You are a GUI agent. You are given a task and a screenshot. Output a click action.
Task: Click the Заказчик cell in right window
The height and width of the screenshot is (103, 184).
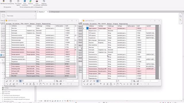pos(93,43)
